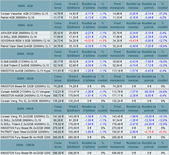The image size is (169, 155).
Task: Click the -1,91 € two-week difference
Action: [89, 96]
